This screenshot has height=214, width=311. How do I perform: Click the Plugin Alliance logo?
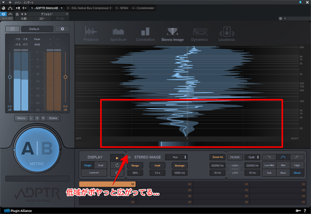point(18,210)
